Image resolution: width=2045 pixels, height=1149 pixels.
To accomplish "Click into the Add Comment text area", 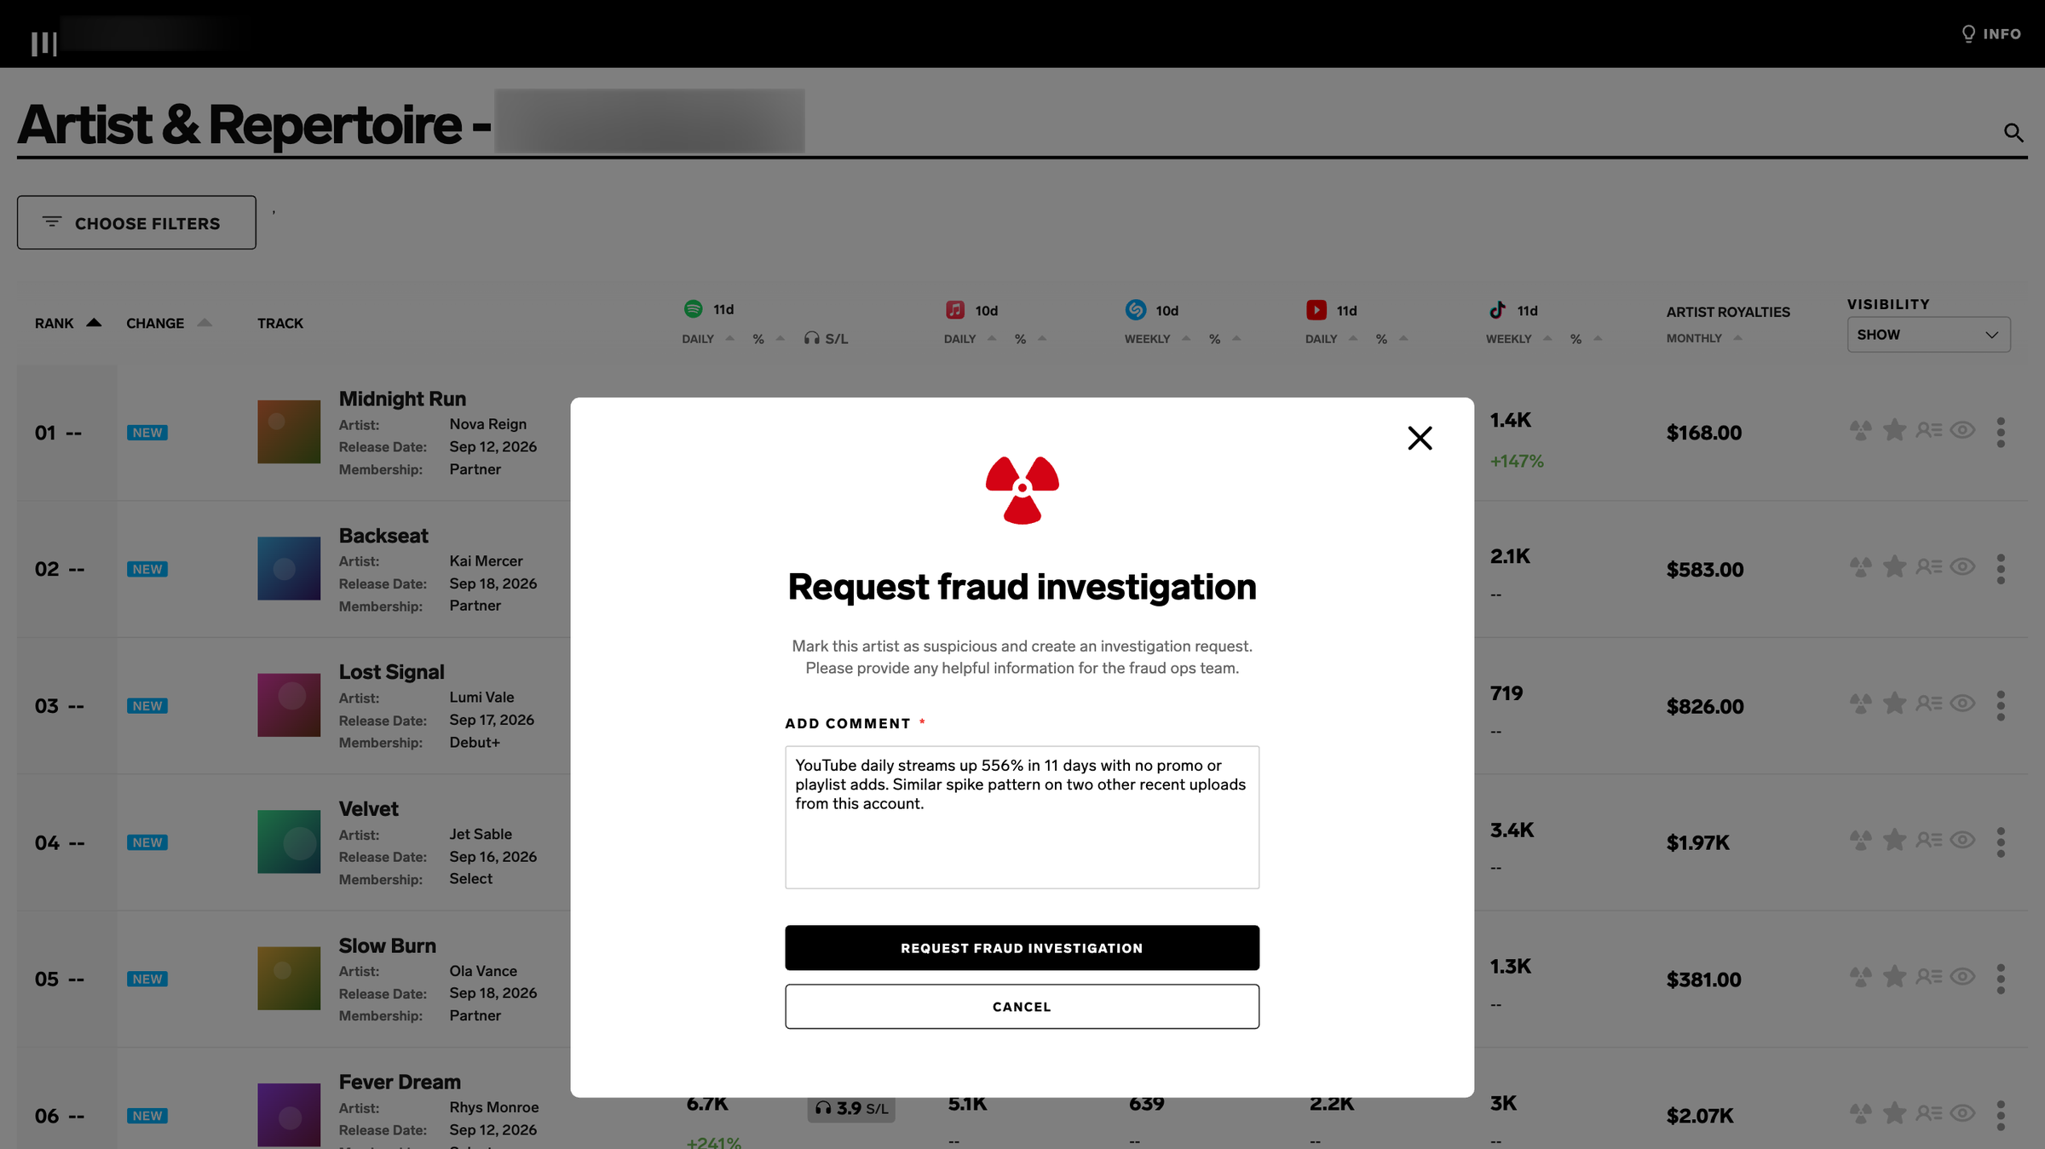I will coord(1022,817).
